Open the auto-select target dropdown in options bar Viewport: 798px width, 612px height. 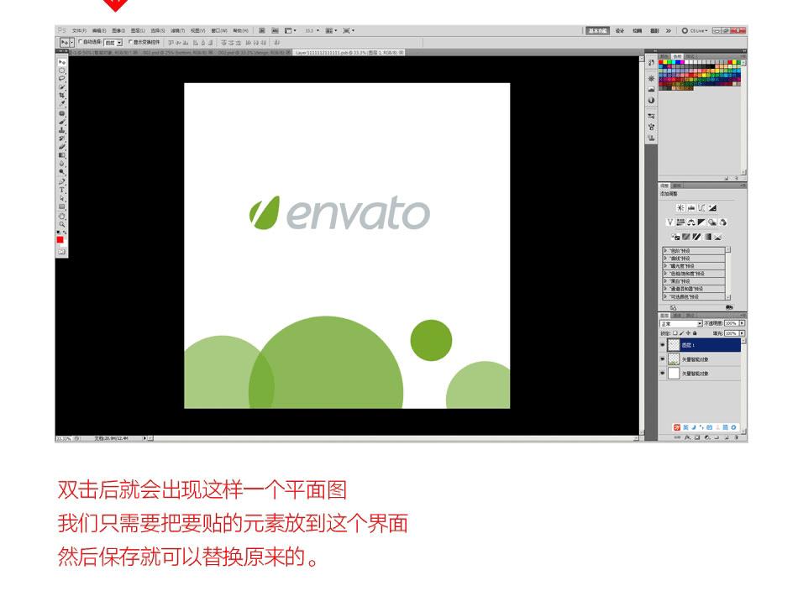(113, 43)
